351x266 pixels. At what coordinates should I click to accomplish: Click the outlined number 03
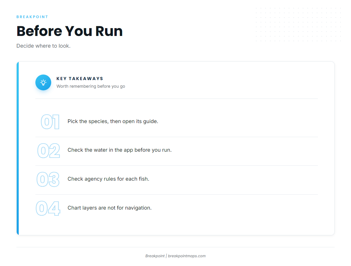pyautogui.click(x=48, y=179)
